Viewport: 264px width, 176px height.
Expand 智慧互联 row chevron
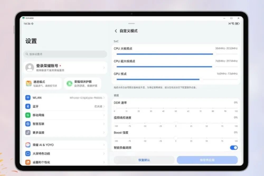104,124
